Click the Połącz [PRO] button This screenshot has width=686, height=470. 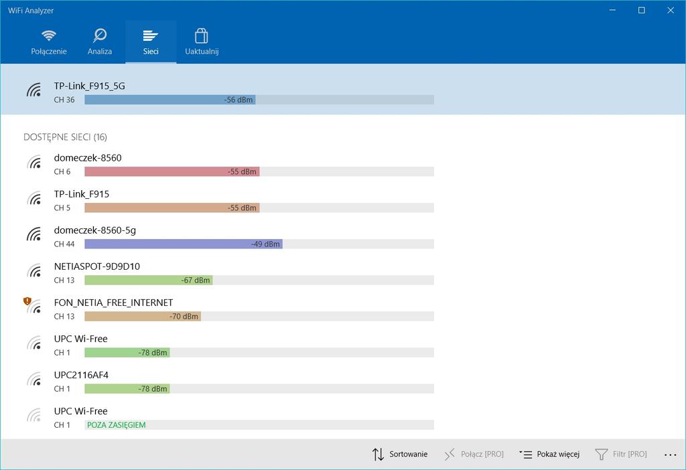click(x=474, y=454)
